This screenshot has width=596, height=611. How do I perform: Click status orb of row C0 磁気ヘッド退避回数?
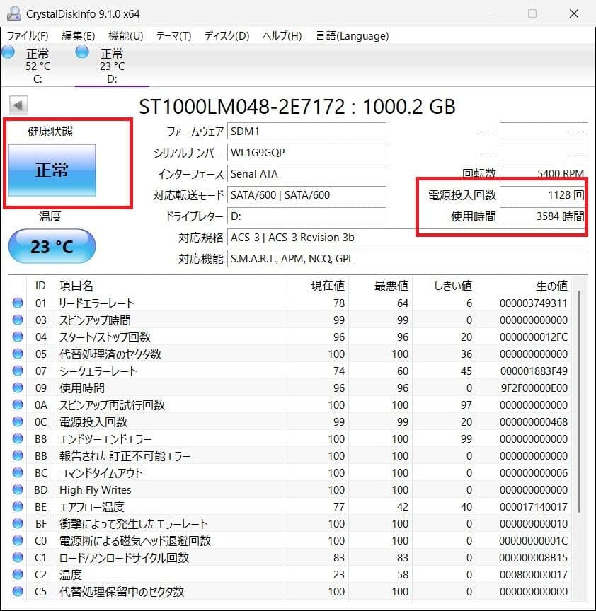pyautogui.click(x=18, y=540)
